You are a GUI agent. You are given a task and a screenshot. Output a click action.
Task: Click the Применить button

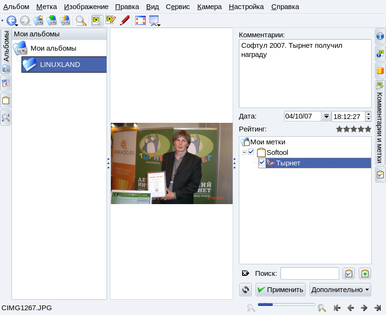coord(280,290)
